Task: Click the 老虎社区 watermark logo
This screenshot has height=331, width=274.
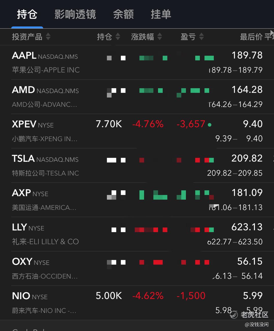Action: click(x=234, y=315)
